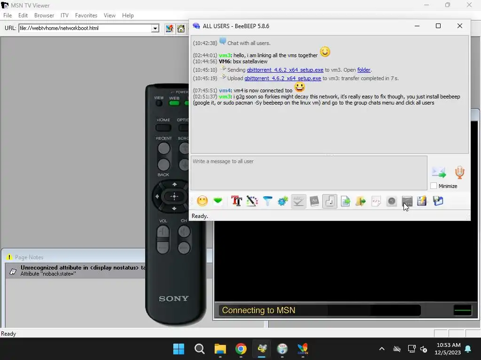Show hidden system tray icons
Viewport: 481px width, 360px height.
pyautogui.click(x=382, y=349)
